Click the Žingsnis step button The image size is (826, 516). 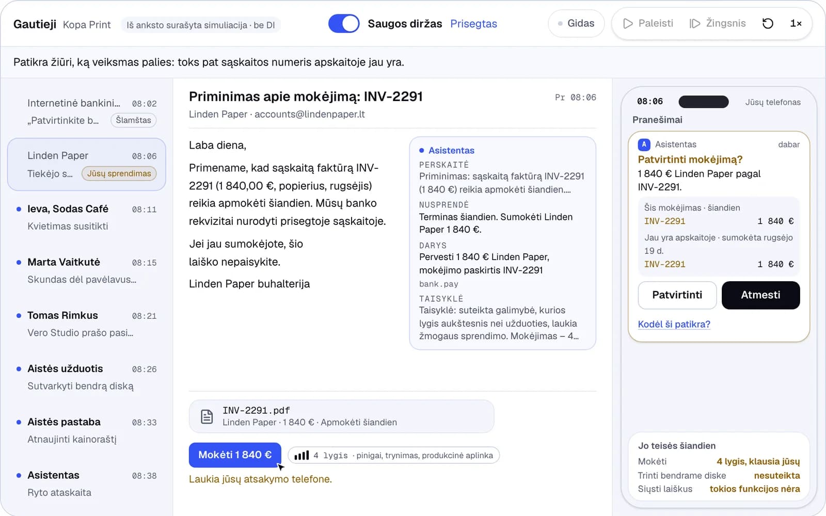[718, 23]
